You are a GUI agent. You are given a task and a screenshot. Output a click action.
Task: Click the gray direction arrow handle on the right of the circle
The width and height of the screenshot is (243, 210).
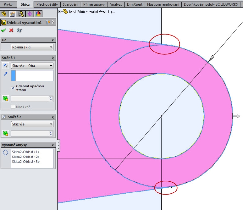pos(237,116)
